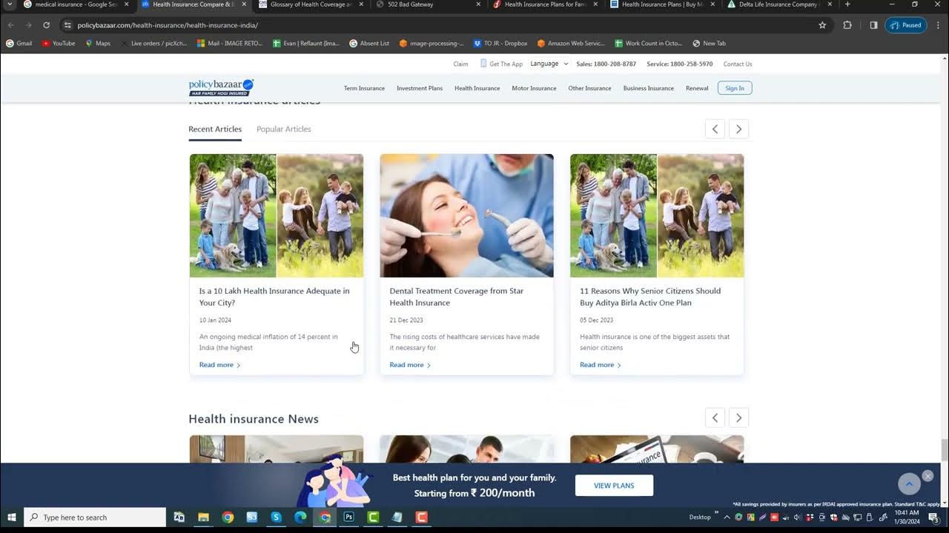Screen dimensions: 949x533
Task: Select the Recent Articles tab
Action: [x=215, y=129]
